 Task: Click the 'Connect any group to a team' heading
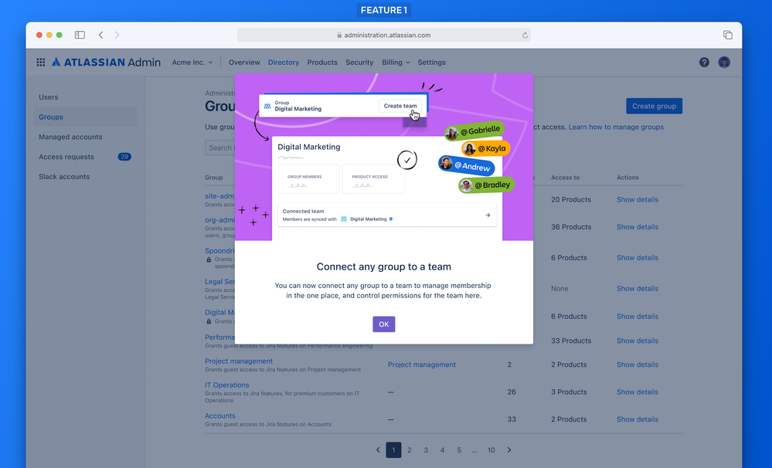[x=384, y=266]
